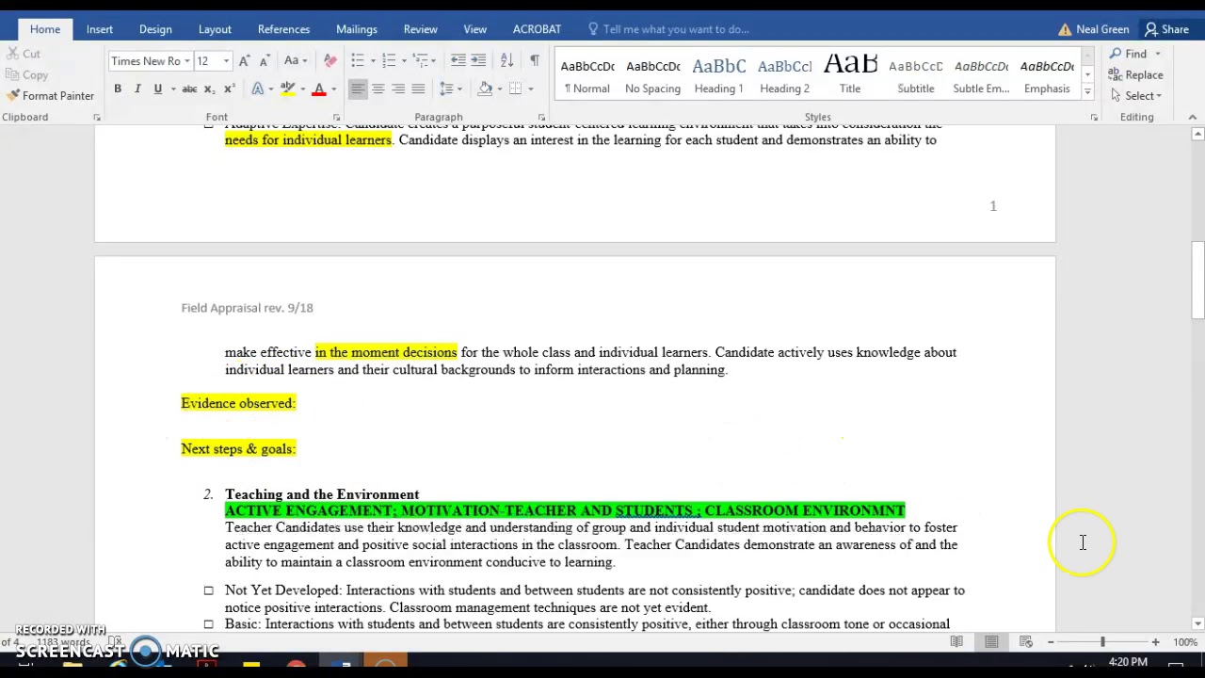Check the Basic rating checkbox

click(208, 624)
